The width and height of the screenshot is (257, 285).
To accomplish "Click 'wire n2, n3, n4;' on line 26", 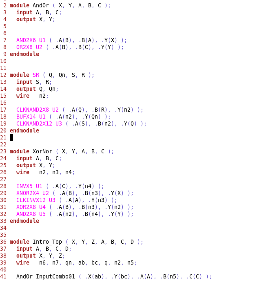I will pyautogui.click(x=45, y=172).
